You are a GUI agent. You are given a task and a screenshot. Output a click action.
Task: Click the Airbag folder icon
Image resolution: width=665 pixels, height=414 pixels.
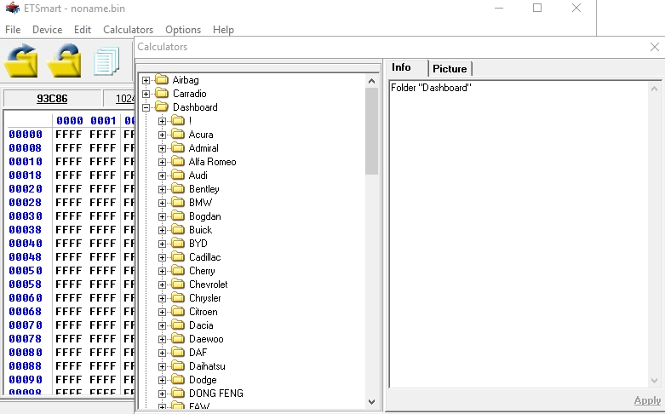pos(161,80)
